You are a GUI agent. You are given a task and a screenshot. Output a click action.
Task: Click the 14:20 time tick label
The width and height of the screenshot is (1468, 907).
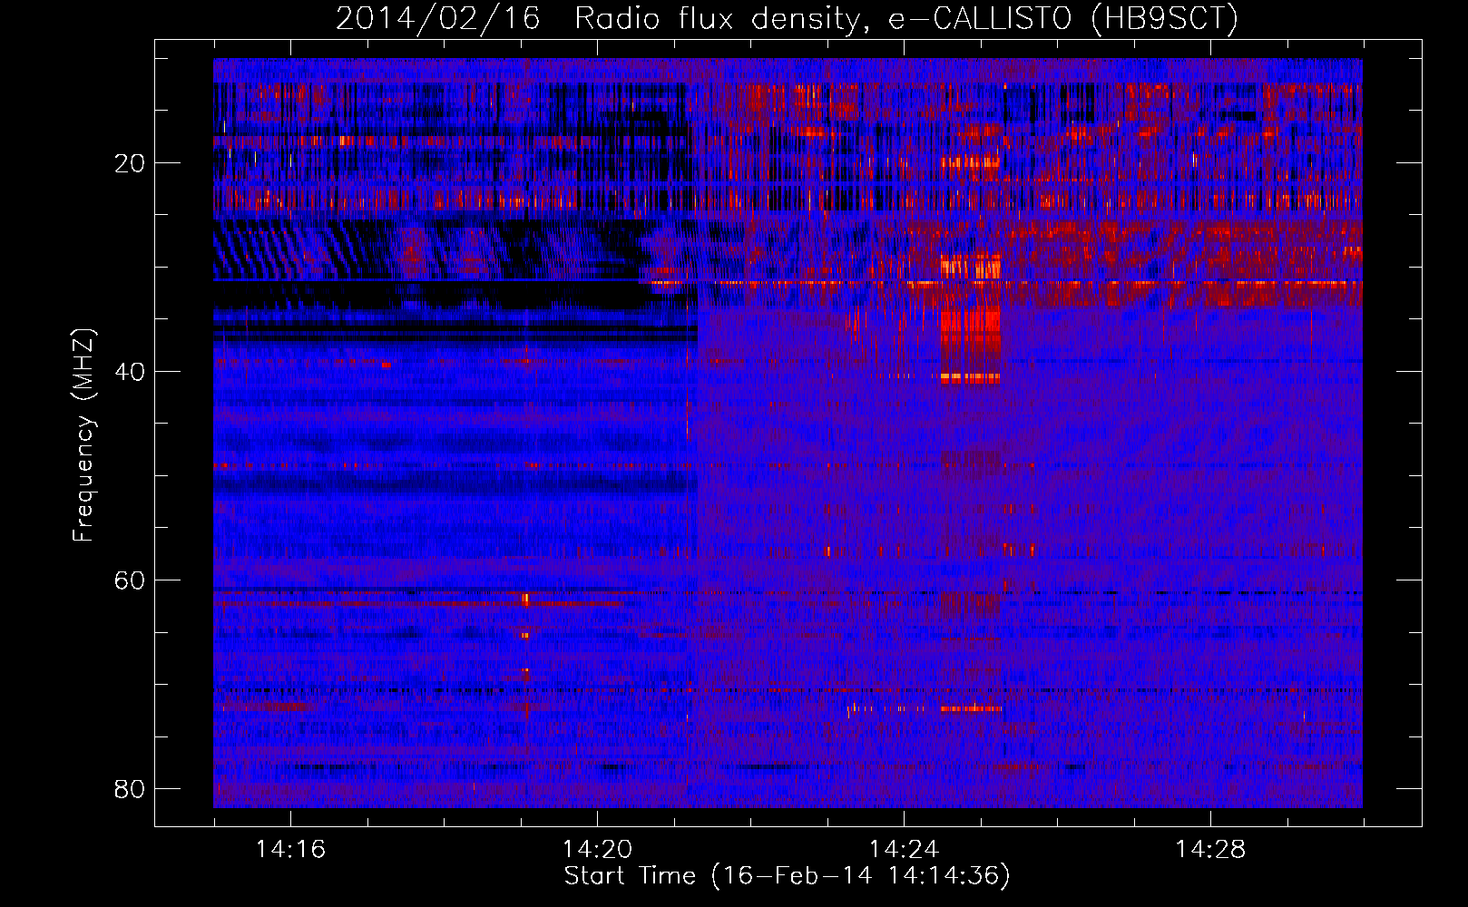(597, 850)
